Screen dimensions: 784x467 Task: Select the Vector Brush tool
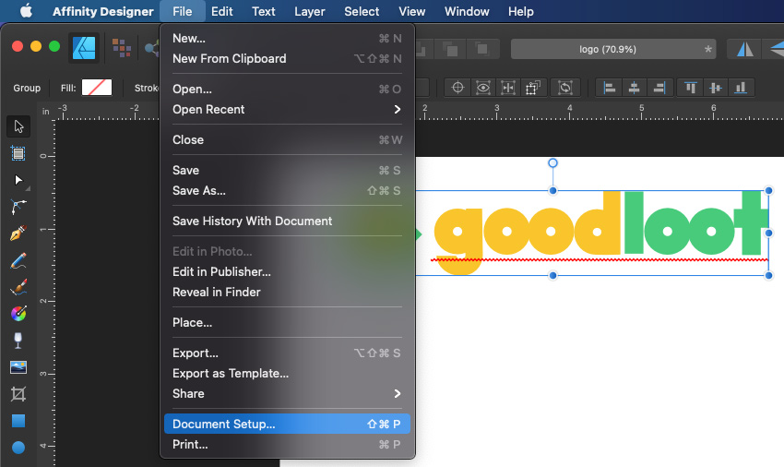click(18, 287)
